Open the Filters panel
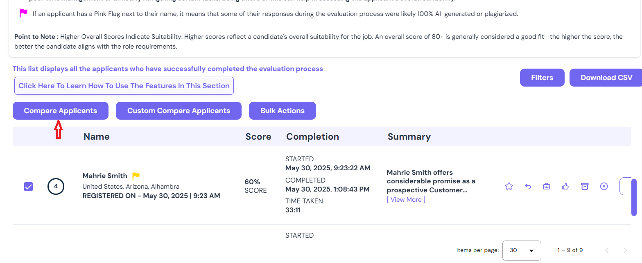Image resolution: width=642 pixels, height=263 pixels. click(542, 78)
